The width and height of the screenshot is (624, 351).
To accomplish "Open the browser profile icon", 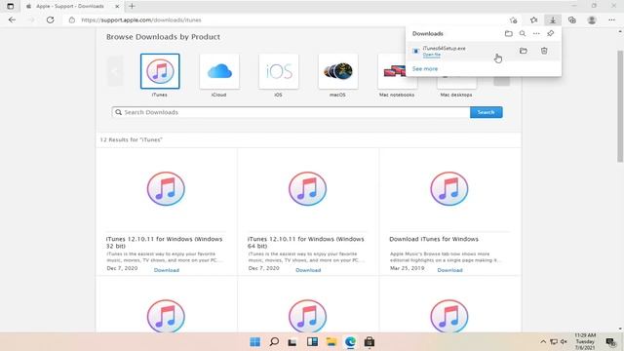I will coord(592,19).
